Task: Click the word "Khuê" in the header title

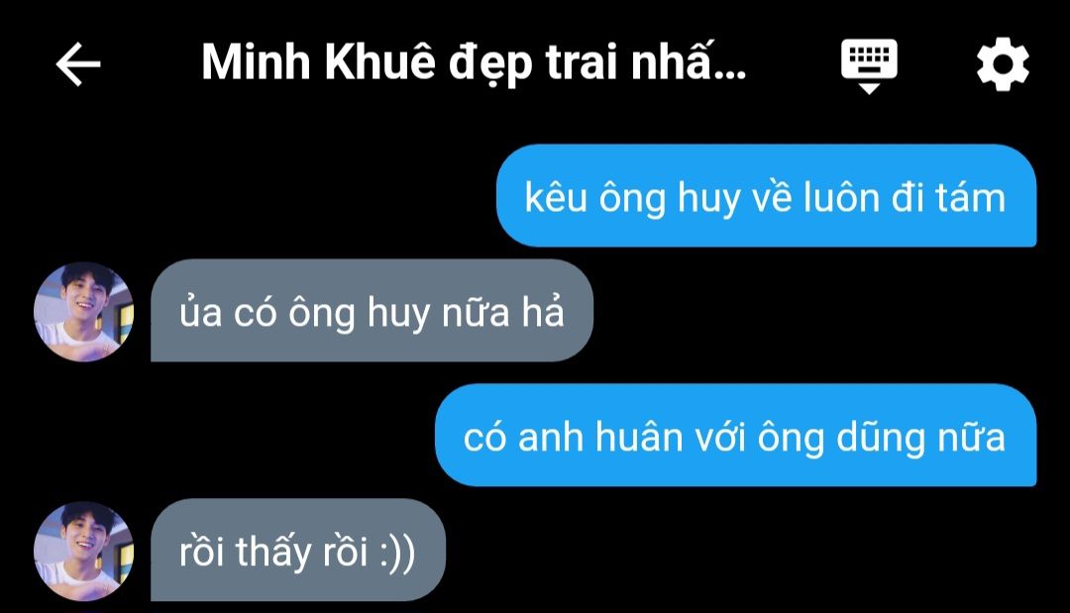Action: pyautogui.click(x=379, y=61)
